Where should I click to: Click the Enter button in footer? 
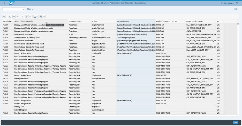(235, 122)
